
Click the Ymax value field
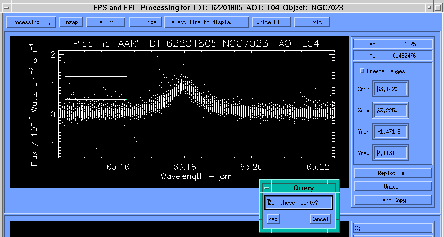click(391, 153)
